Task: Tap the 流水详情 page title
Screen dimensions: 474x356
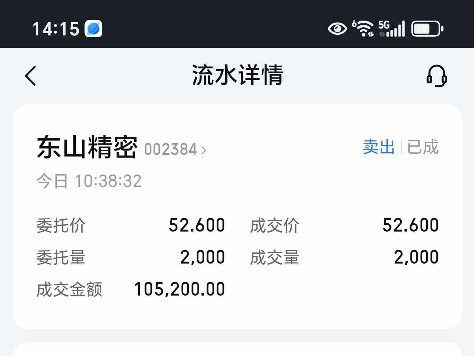Action: (x=238, y=75)
